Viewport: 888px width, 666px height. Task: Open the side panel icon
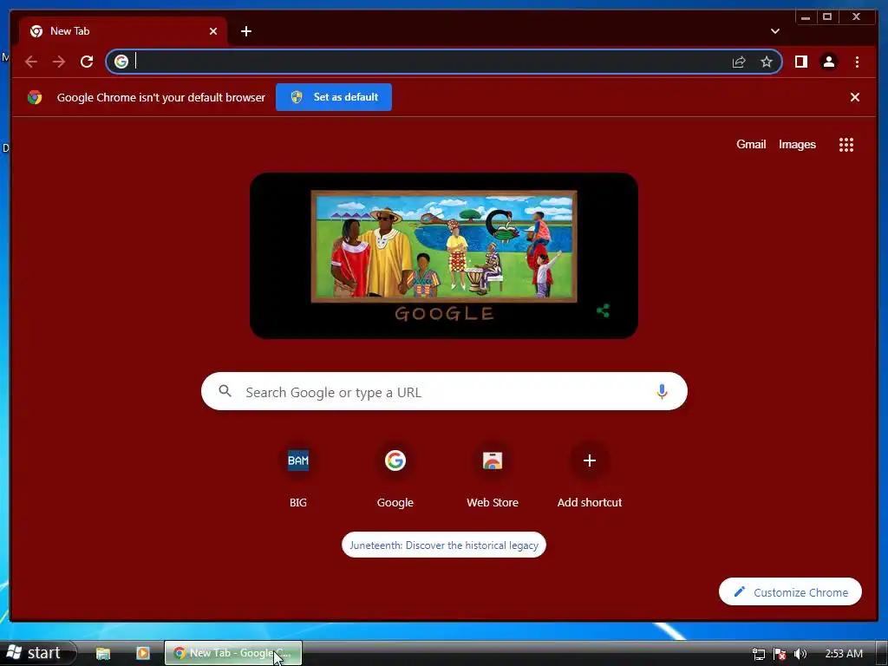tap(800, 62)
